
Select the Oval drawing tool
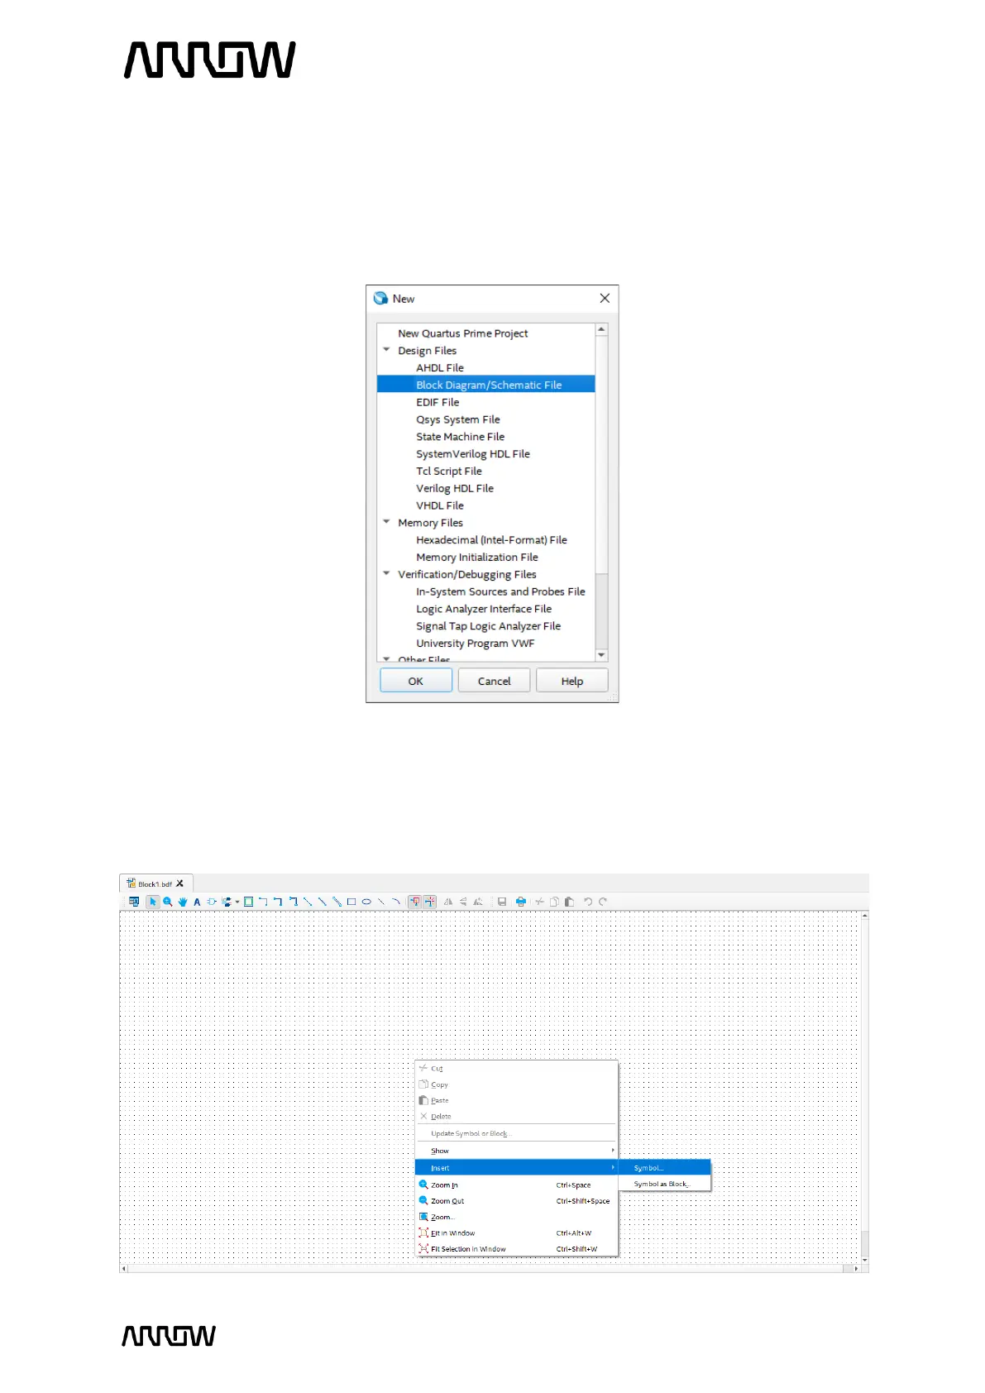pyautogui.click(x=366, y=902)
